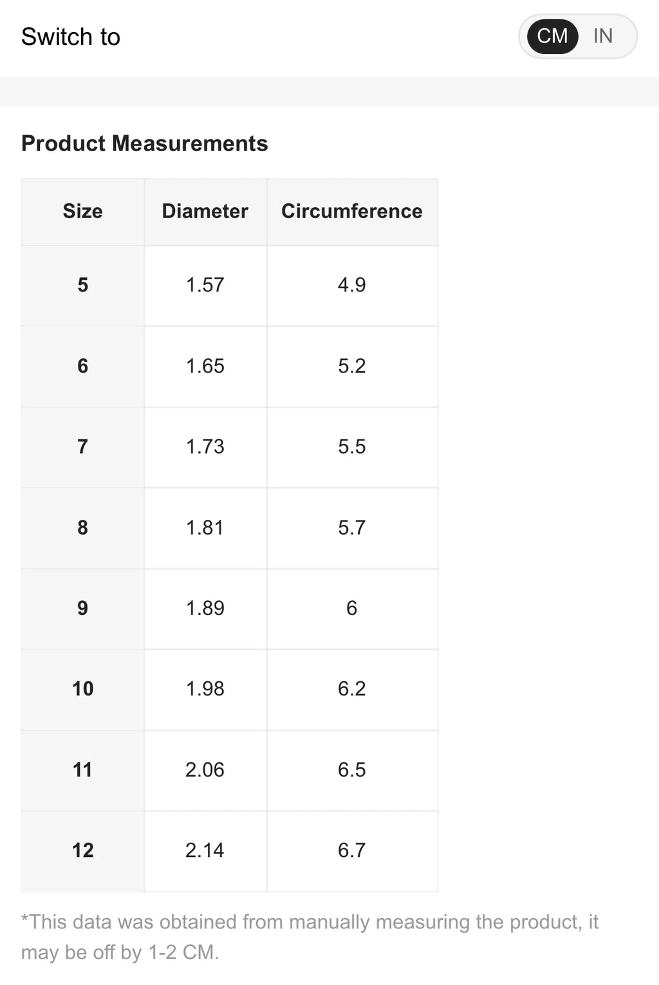
Task: Click the Diameter column header
Action: coord(205,211)
